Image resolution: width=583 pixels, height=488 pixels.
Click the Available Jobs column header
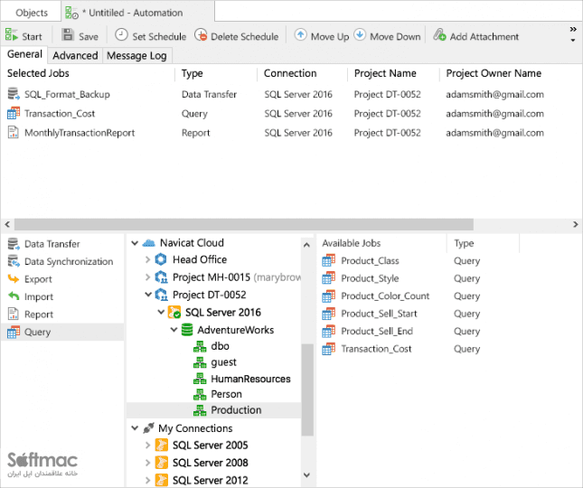pos(381,243)
